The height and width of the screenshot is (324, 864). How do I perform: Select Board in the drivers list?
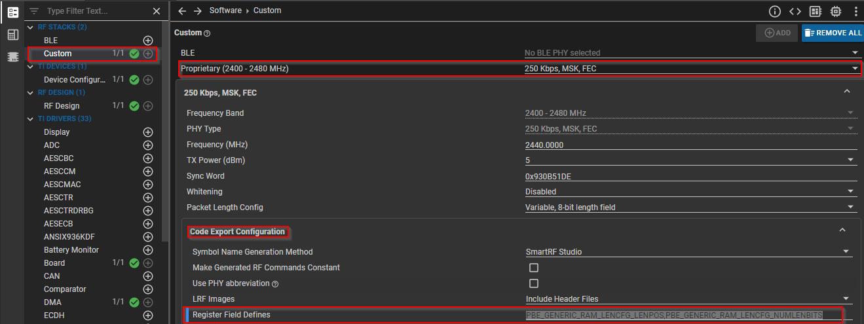pyautogui.click(x=54, y=263)
